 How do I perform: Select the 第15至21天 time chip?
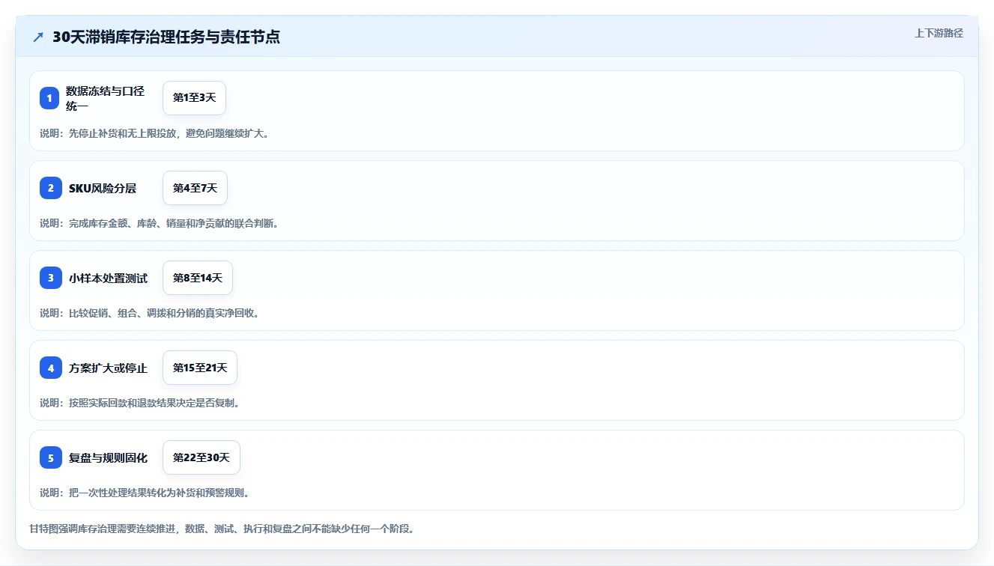click(200, 368)
